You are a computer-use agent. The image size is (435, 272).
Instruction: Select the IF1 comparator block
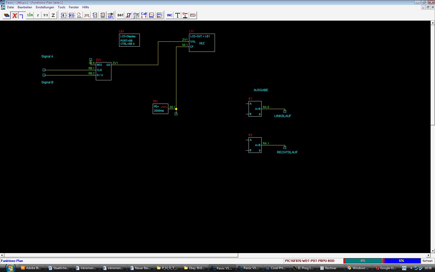(x=255, y=109)
